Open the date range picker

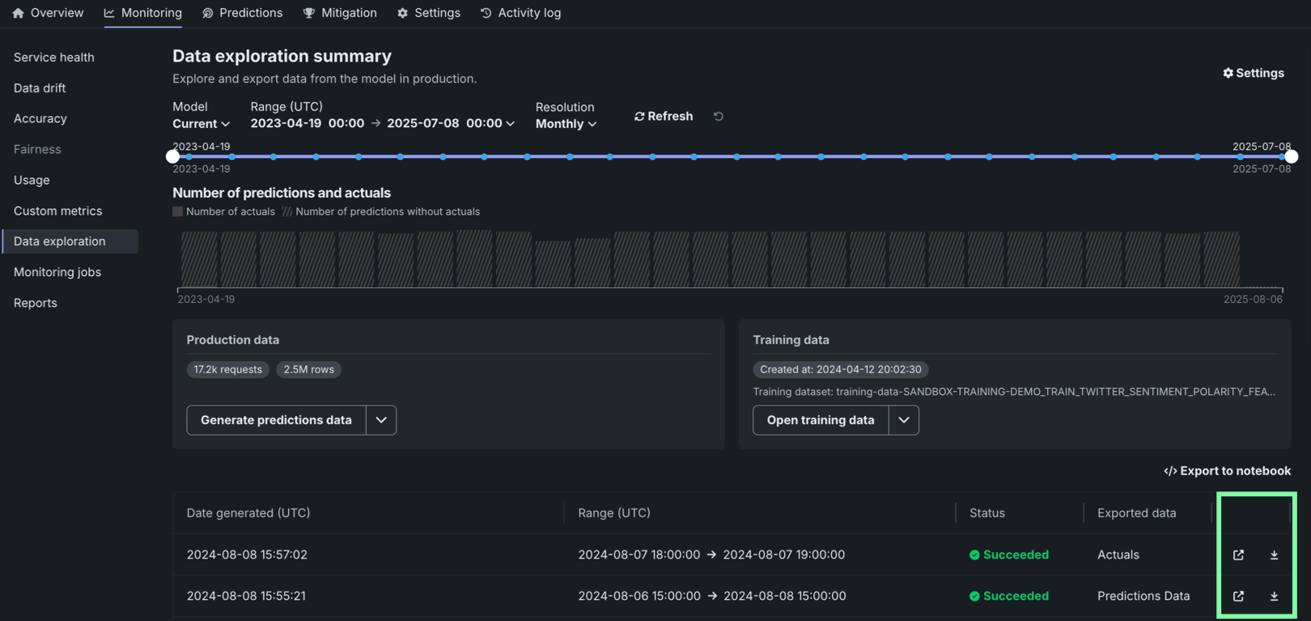[x=382, y=123]
